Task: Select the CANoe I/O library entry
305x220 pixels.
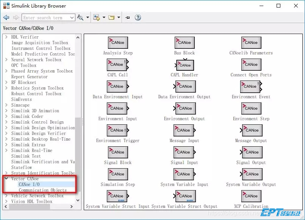Action: pyautogui.click(x=29, y=184)
